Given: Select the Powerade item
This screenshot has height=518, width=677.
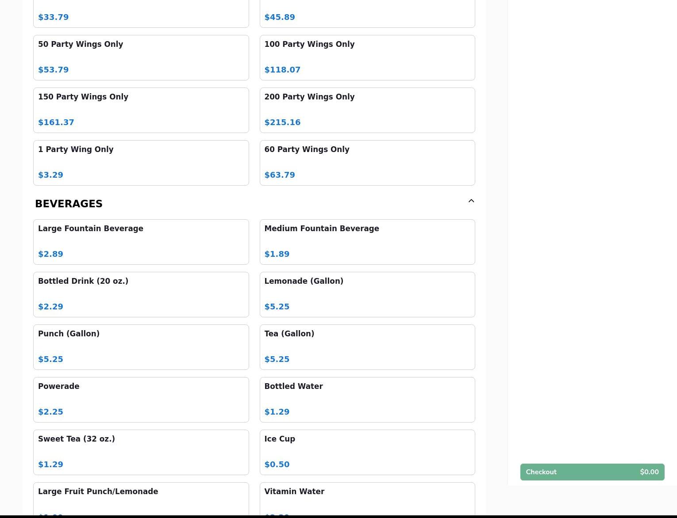Looking at the screenshot, I should click(x=141, y=400).
